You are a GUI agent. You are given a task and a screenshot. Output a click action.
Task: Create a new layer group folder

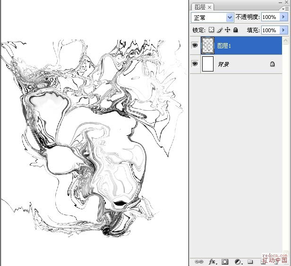(x=250, y=261)
